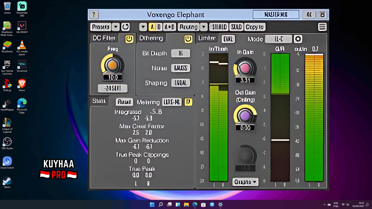Switch to the DC Filter tab
Viewport: 372px width, 209px height.
104,38
